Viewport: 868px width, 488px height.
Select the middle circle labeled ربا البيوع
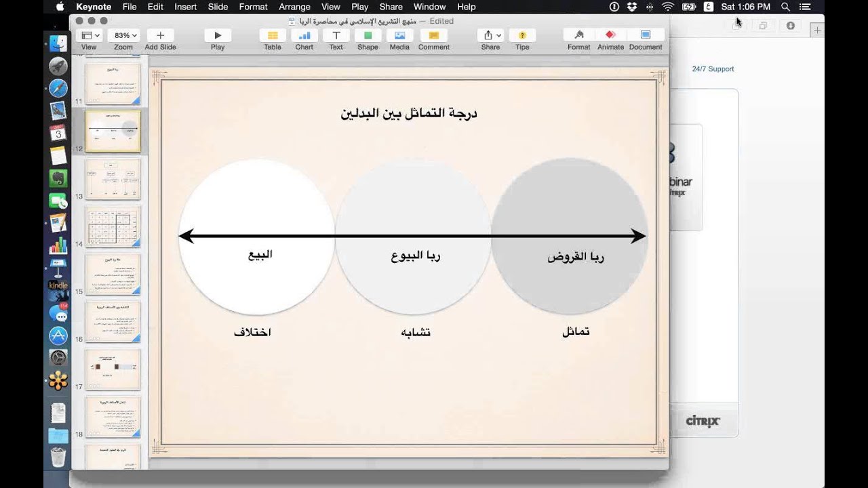(x=414, y=237)
